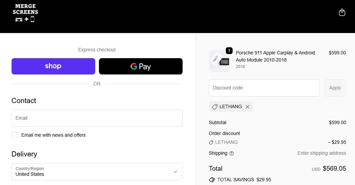Click the USD currency label
Viewport: 355px width, 185px height.
316,169
